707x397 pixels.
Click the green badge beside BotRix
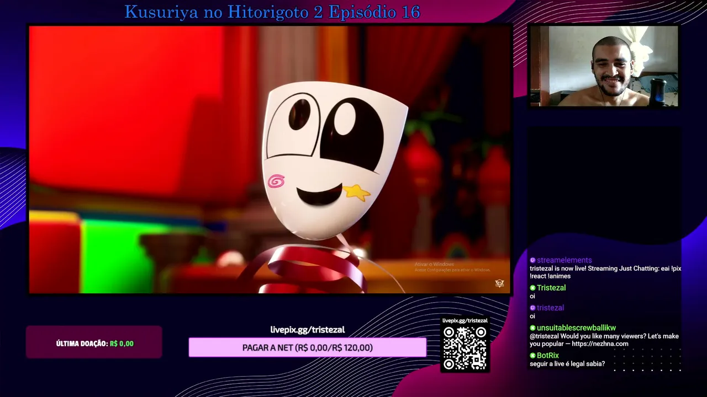(x=533, y=356)
